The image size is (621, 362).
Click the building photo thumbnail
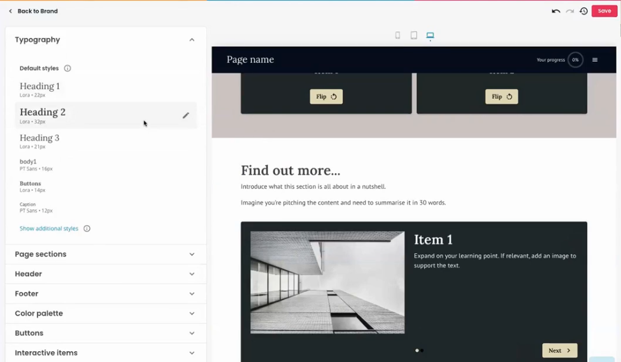click(x=327, y=282)
